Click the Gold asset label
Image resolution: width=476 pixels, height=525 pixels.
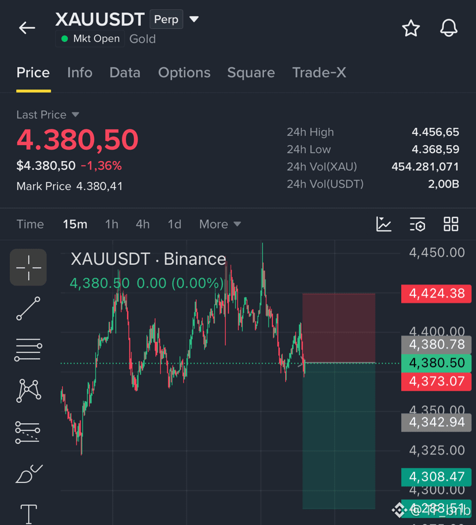click(x=143, y=39)
